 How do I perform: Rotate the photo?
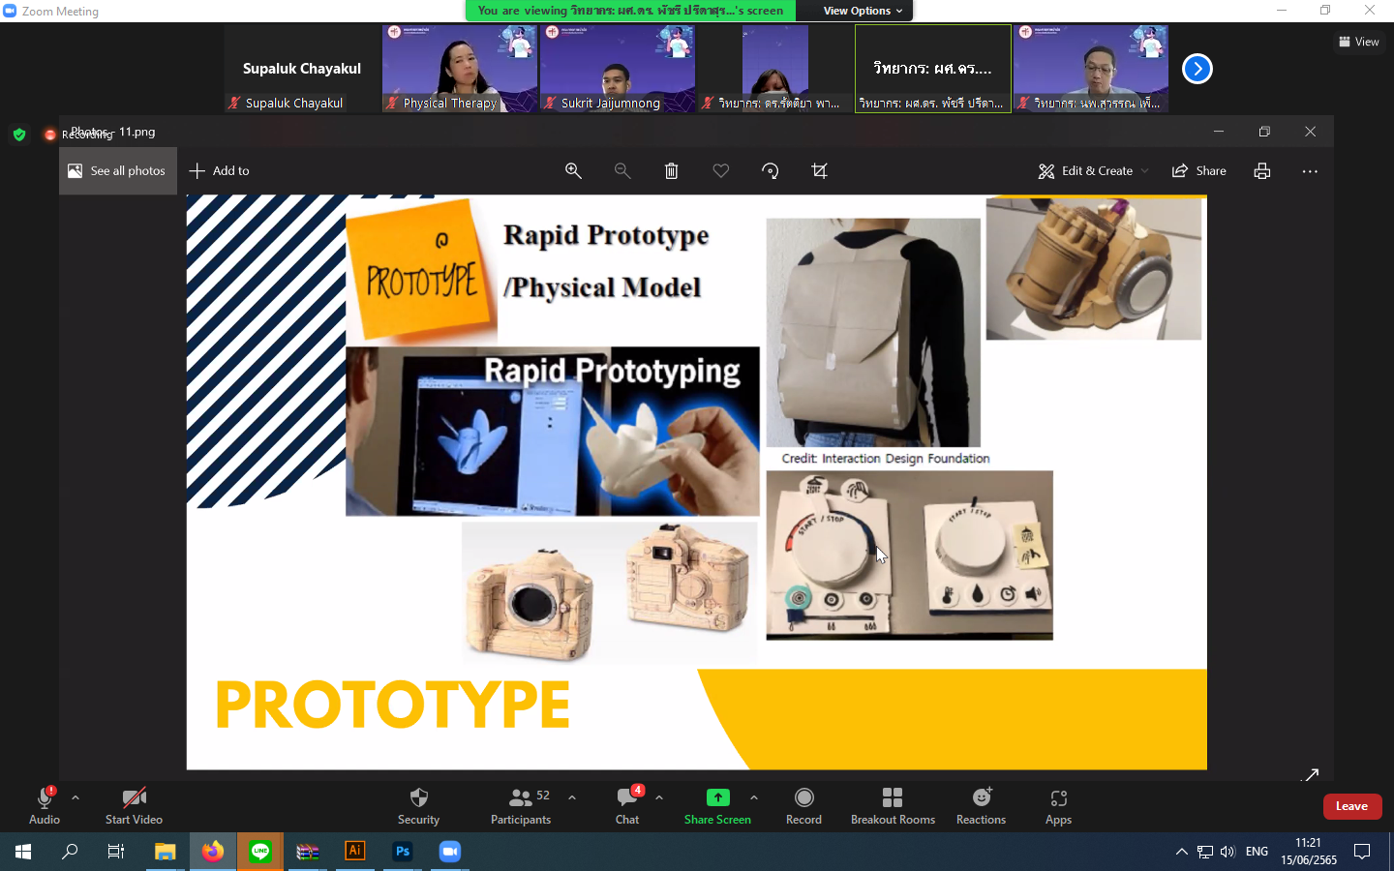(x=771, y=171)
